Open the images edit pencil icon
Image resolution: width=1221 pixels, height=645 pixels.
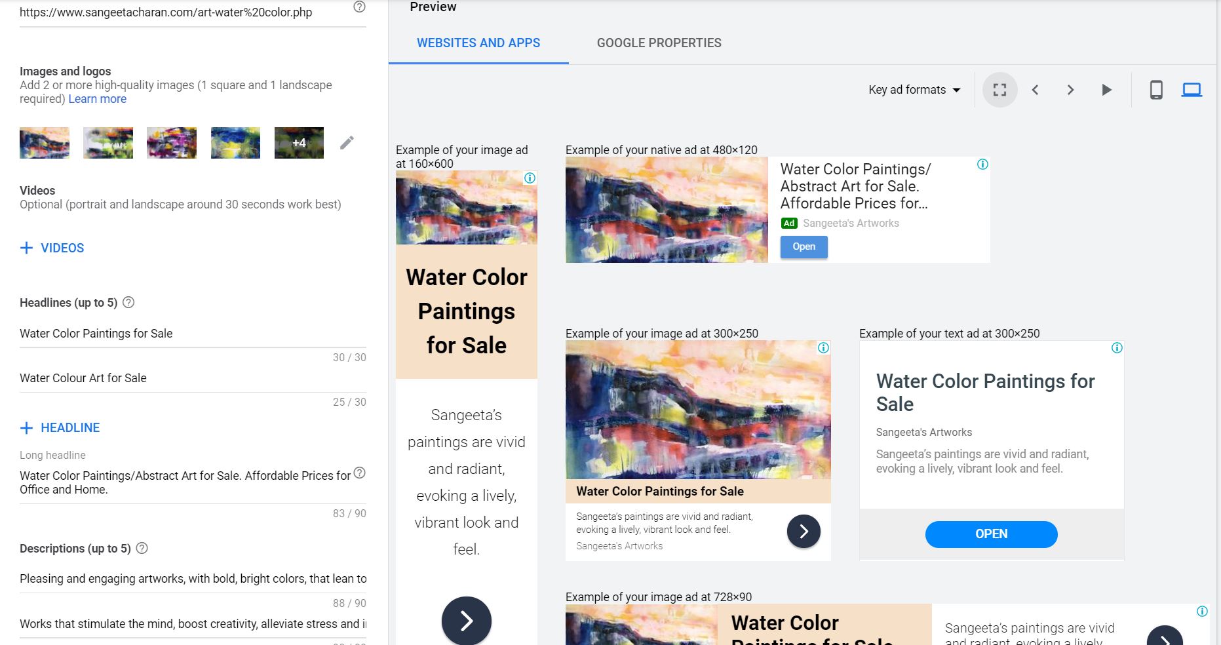click(x=347, y=142)
